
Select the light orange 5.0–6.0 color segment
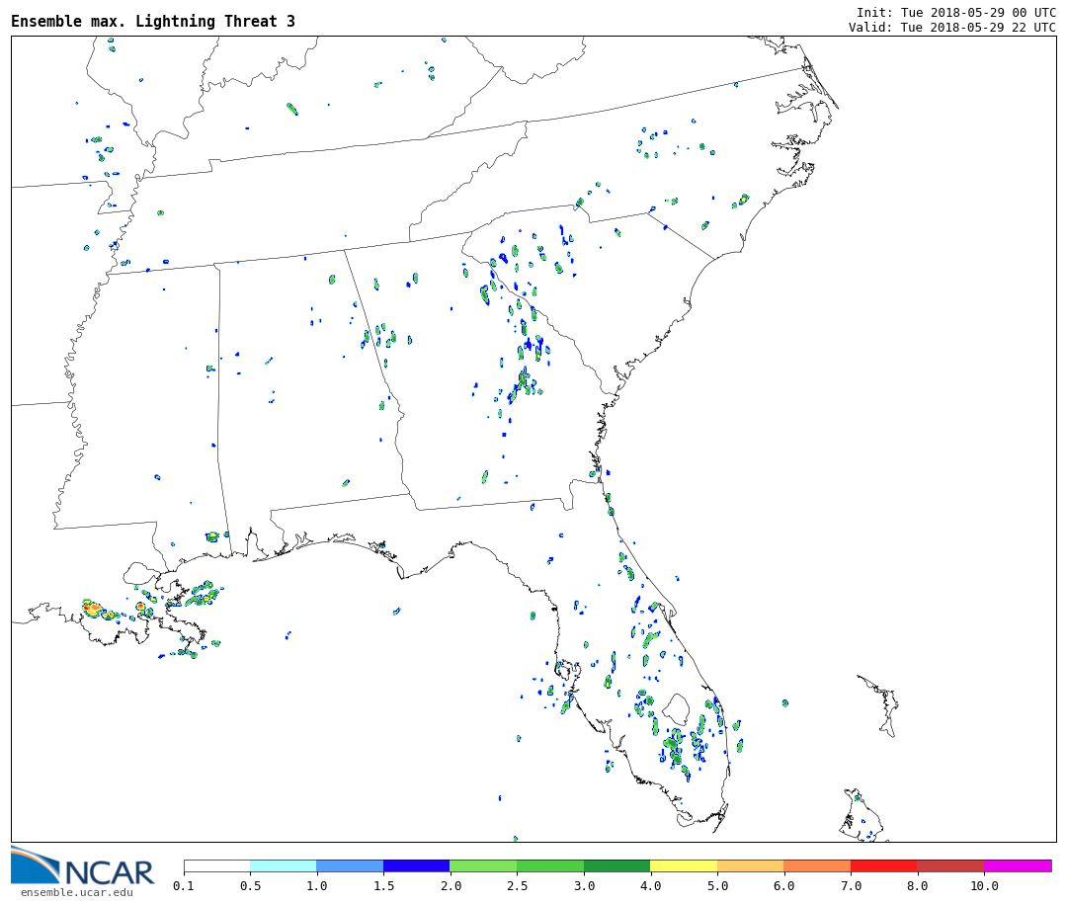[x=750, y=865]
